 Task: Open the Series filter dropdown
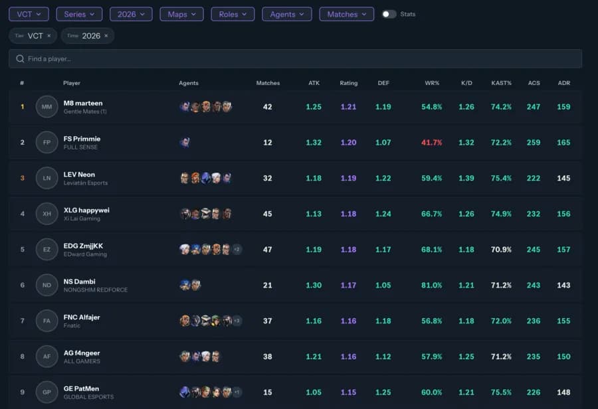coord(79,14)
